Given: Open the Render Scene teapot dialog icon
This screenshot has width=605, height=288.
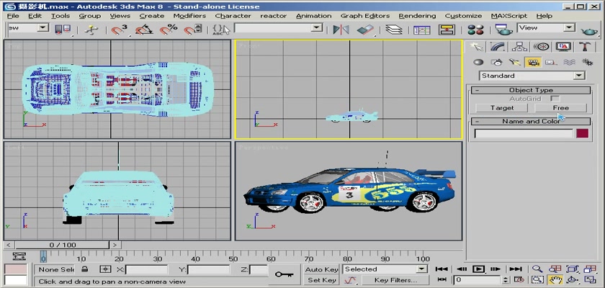Looking at the screenshot, I should click(x=503, y=30).
